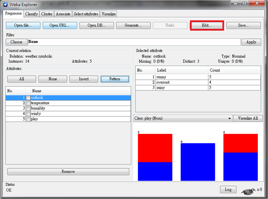Viewport: 268px width, 199px height.
Task: Choose a filter with the Choose button
Action: click(x=16, y=42)
